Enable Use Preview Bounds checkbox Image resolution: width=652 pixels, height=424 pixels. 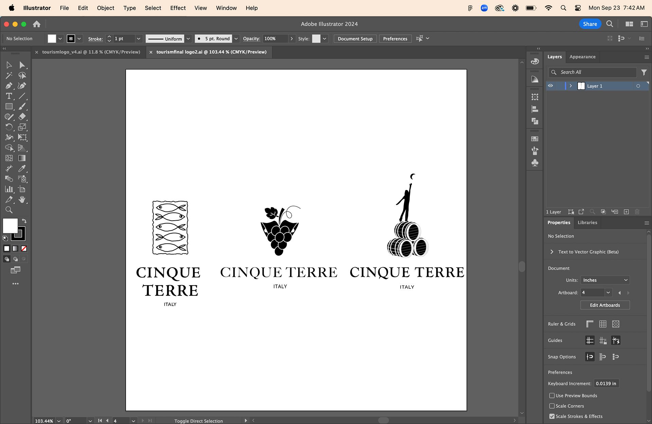coord(552,395)
